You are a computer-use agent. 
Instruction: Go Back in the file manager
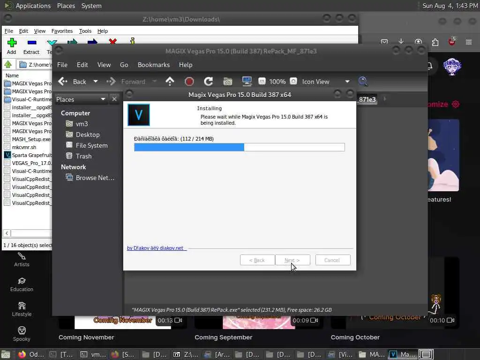(72, 82)
